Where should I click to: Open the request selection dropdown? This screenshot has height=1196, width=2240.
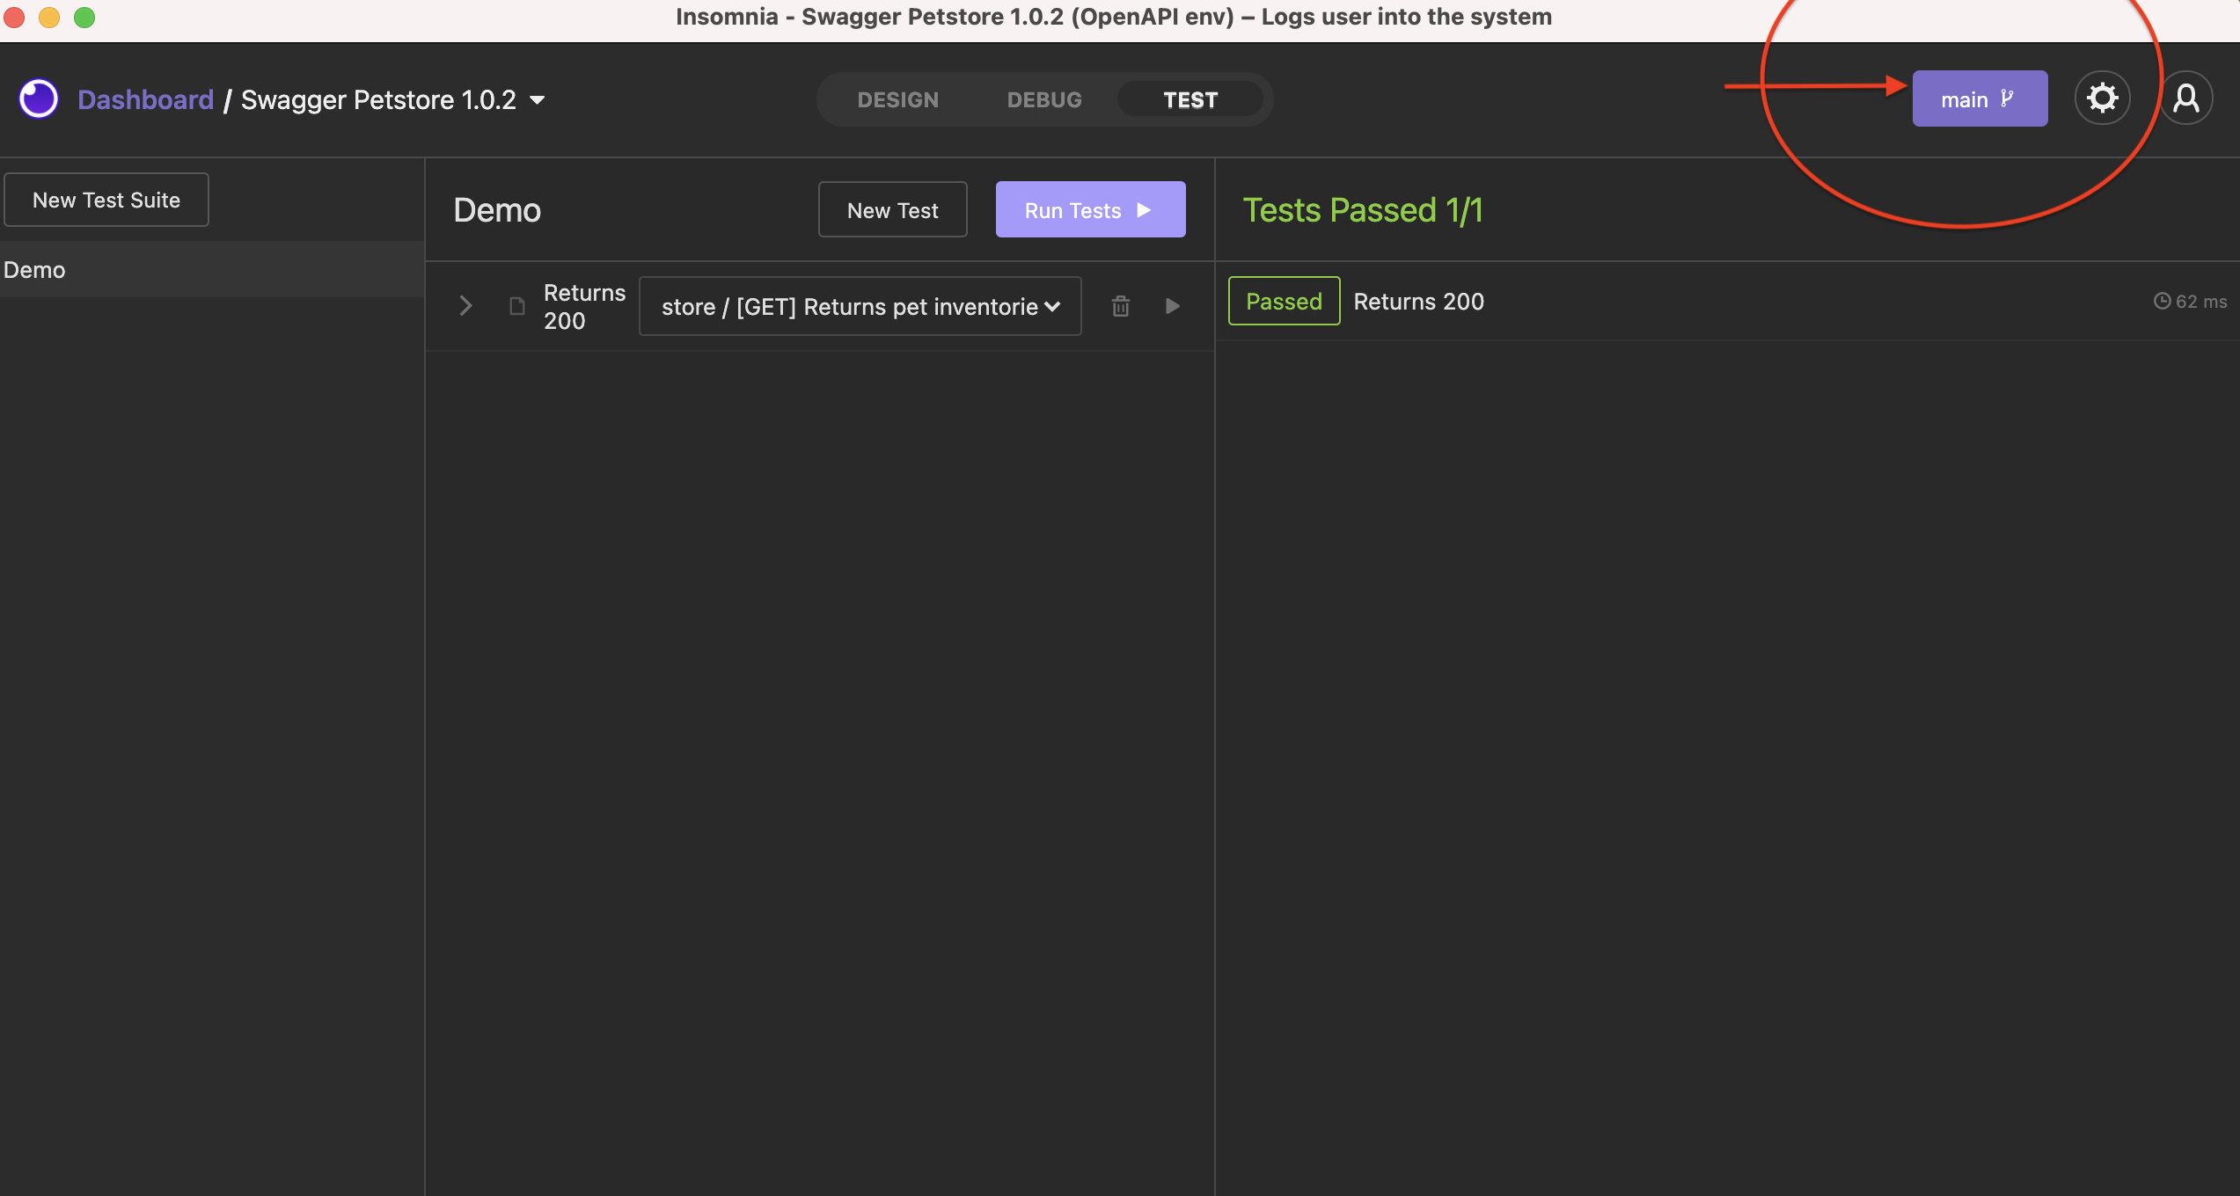click(860, 306)
